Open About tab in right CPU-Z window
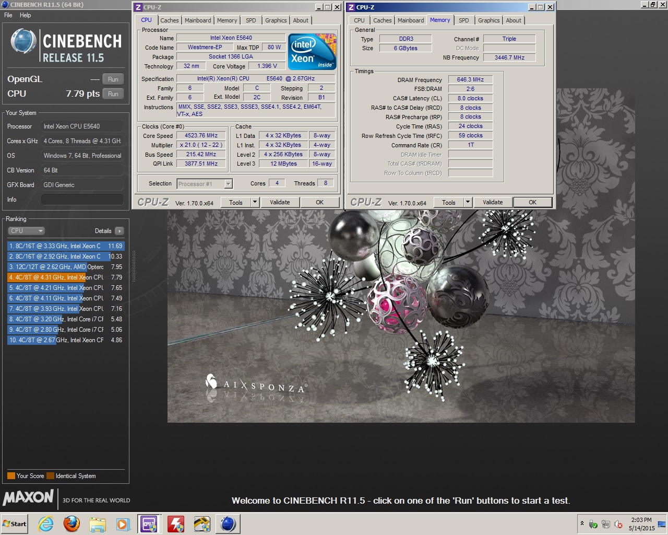668x535 pixels. 514,20
